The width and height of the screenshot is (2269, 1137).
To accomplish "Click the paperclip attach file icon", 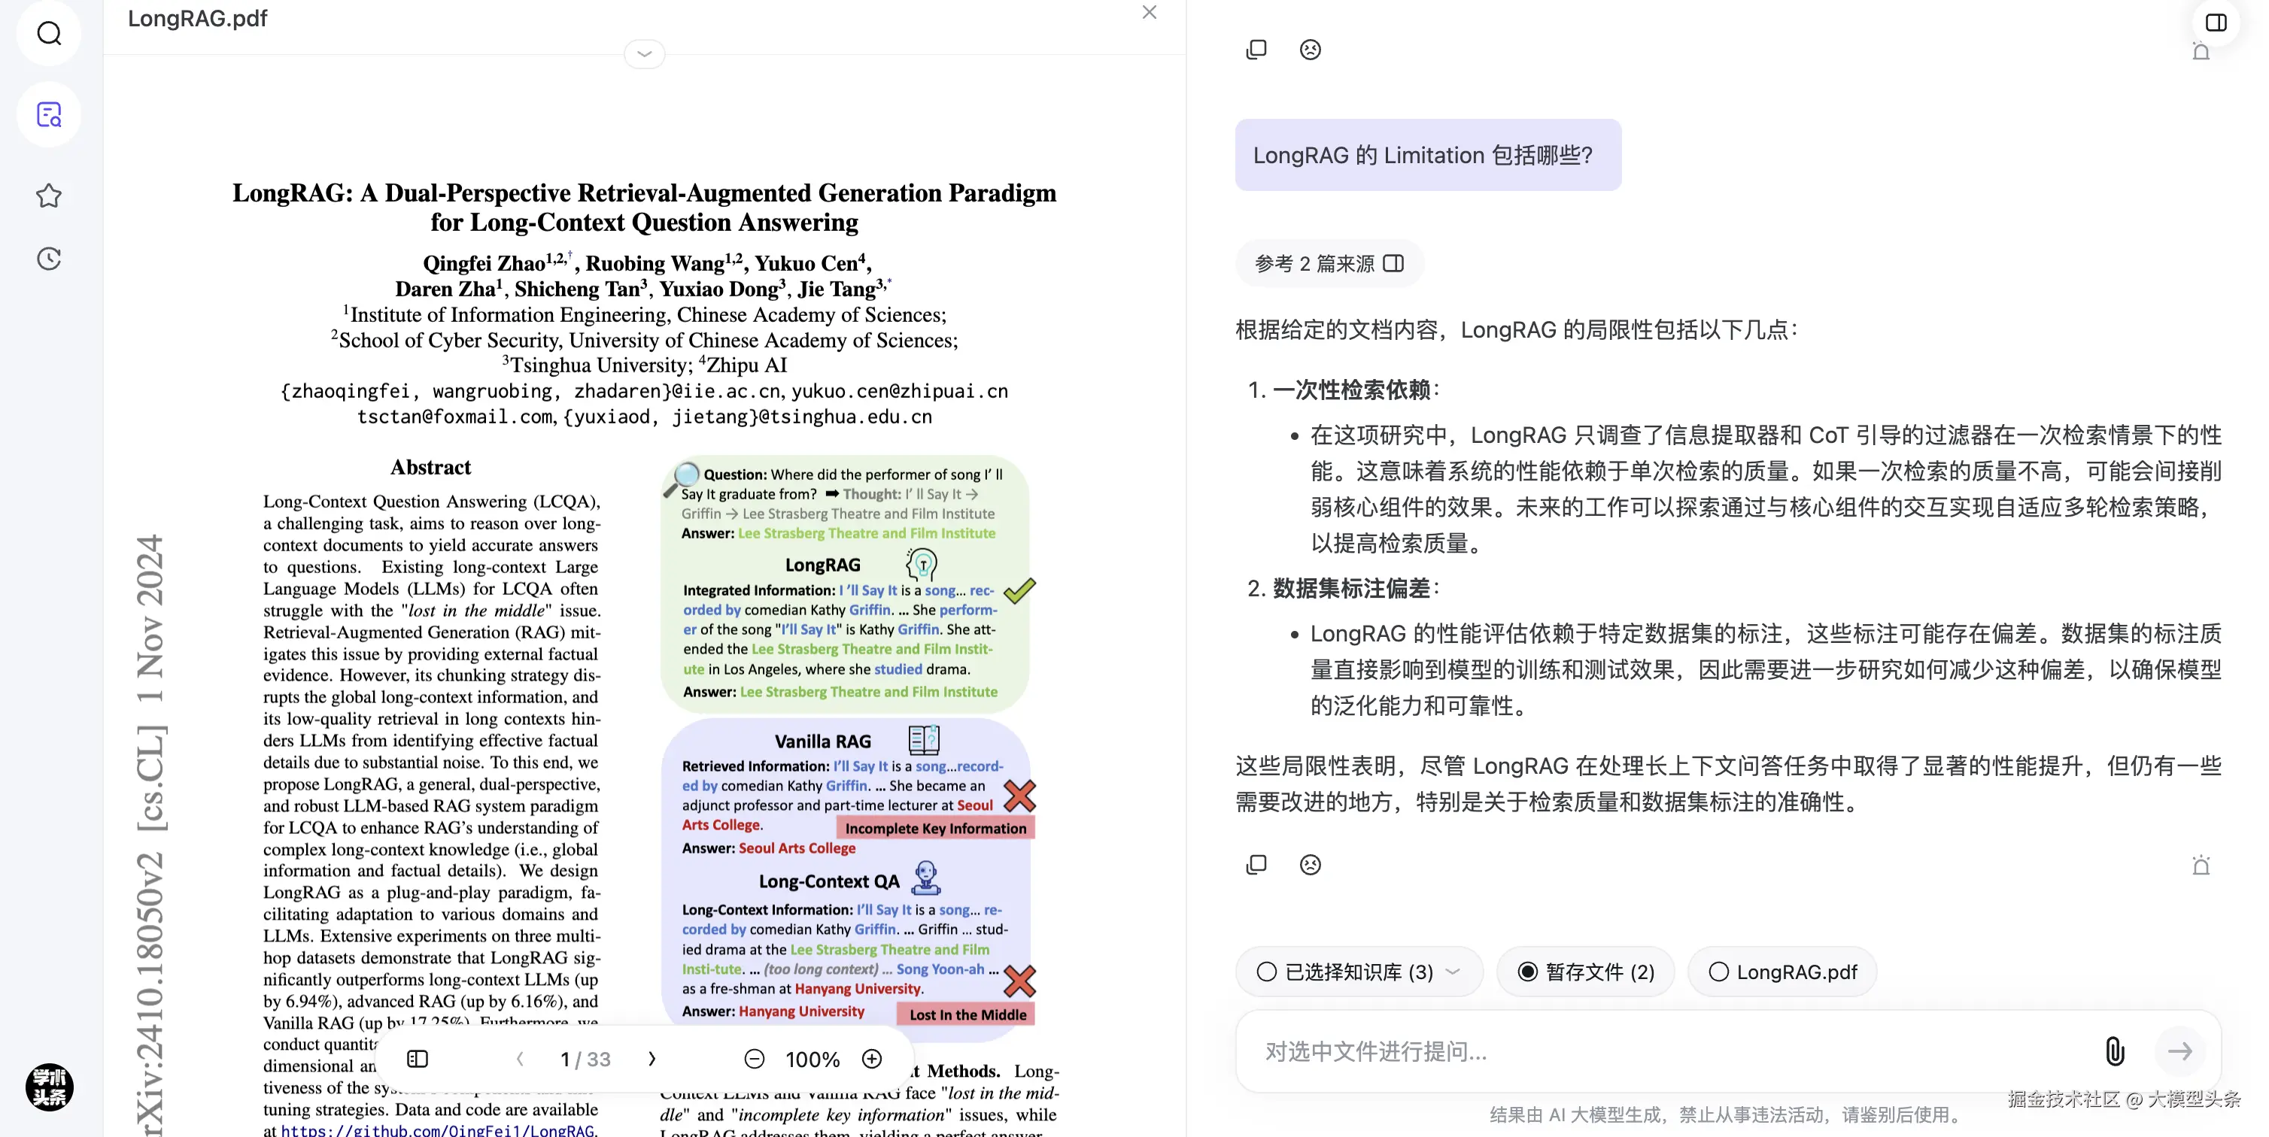I will point(2114,1051).
